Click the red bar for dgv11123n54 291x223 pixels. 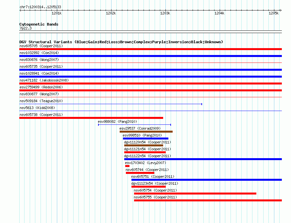pos(148,187)
